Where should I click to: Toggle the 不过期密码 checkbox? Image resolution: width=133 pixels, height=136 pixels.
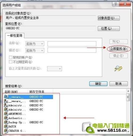coord(11,62)
